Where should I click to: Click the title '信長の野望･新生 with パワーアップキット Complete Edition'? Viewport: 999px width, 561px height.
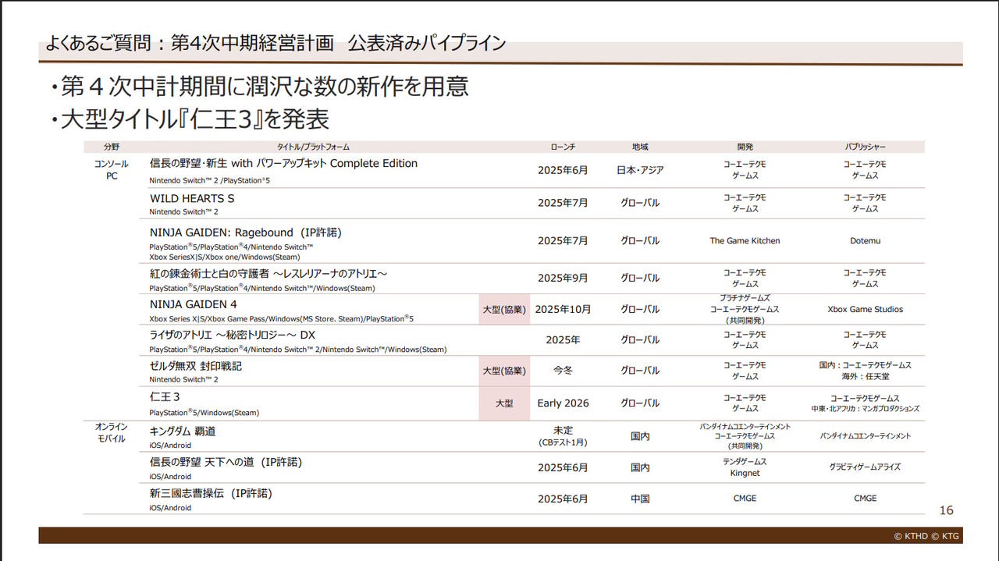(x=283, y=164)
